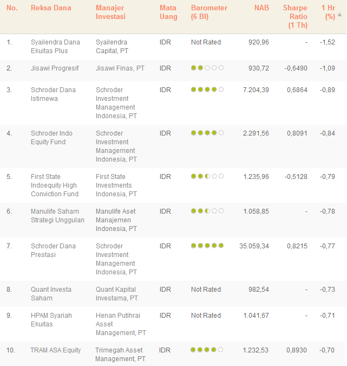Click the sort arrow beside 1 Hr (%)

(340, 15)
